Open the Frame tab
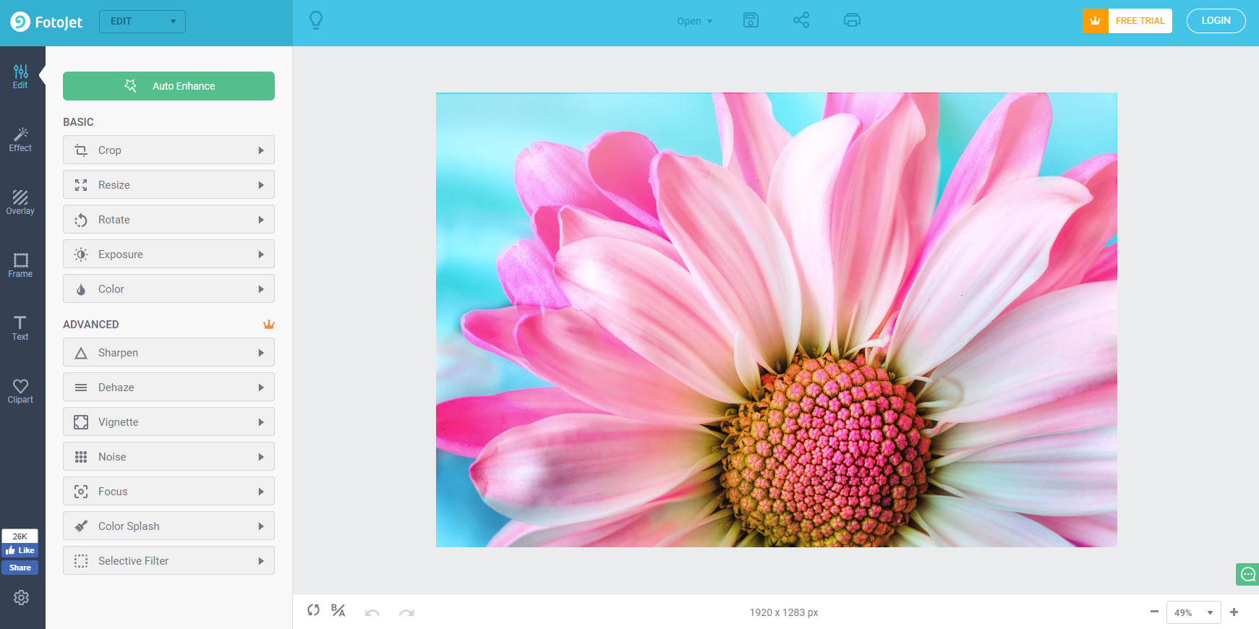The width and height of the screenshot is (1259, 629). (x=20, y=265)
